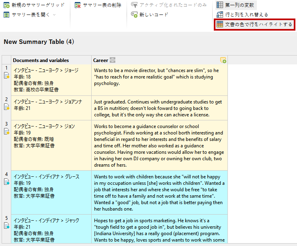The image size is (297, 246).
Task: Click the add memo icon in Career header
Action: coord(223,60)
